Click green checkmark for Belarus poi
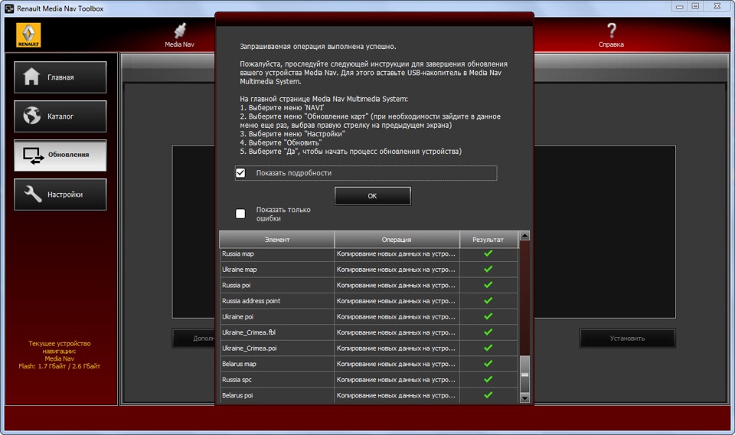This screenshot has height=435, width=735. click(x=488, y=395)
